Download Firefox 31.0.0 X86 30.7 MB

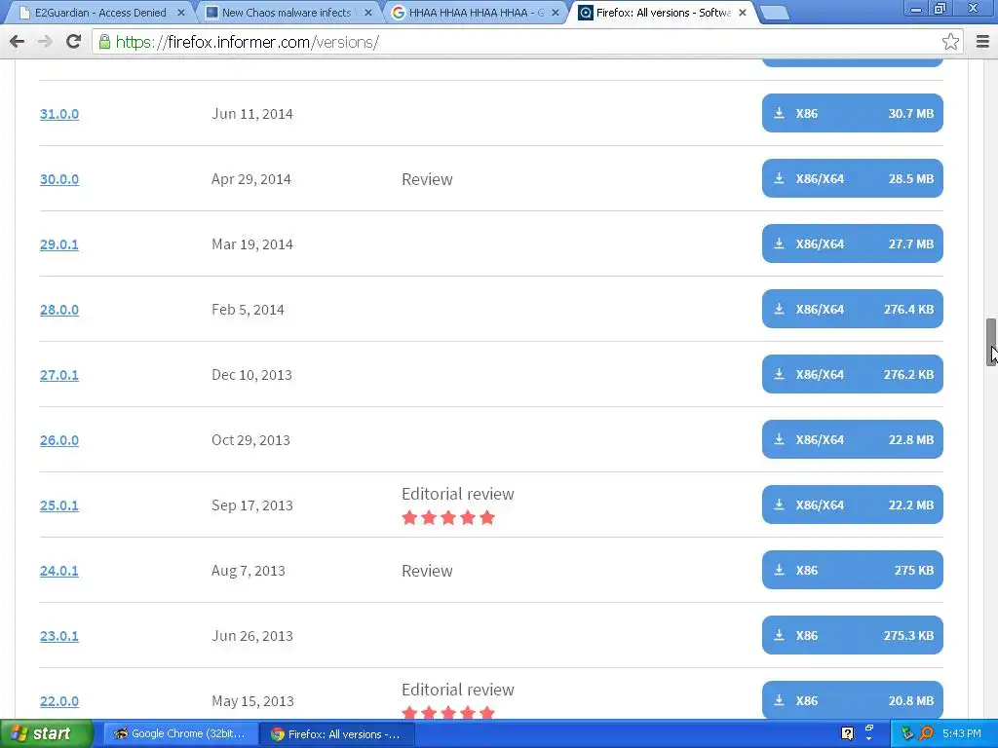coord(852,113)
